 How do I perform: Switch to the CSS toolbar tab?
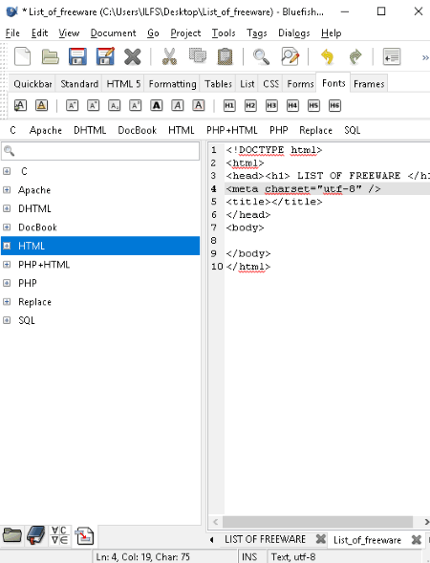point(270,84)
